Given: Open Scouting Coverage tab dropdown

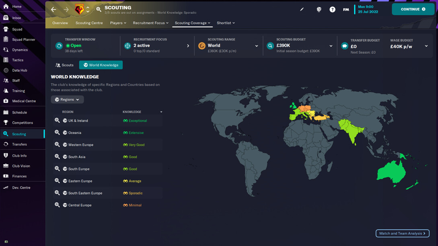Looking at the screenshot, I should coord(193,23).
